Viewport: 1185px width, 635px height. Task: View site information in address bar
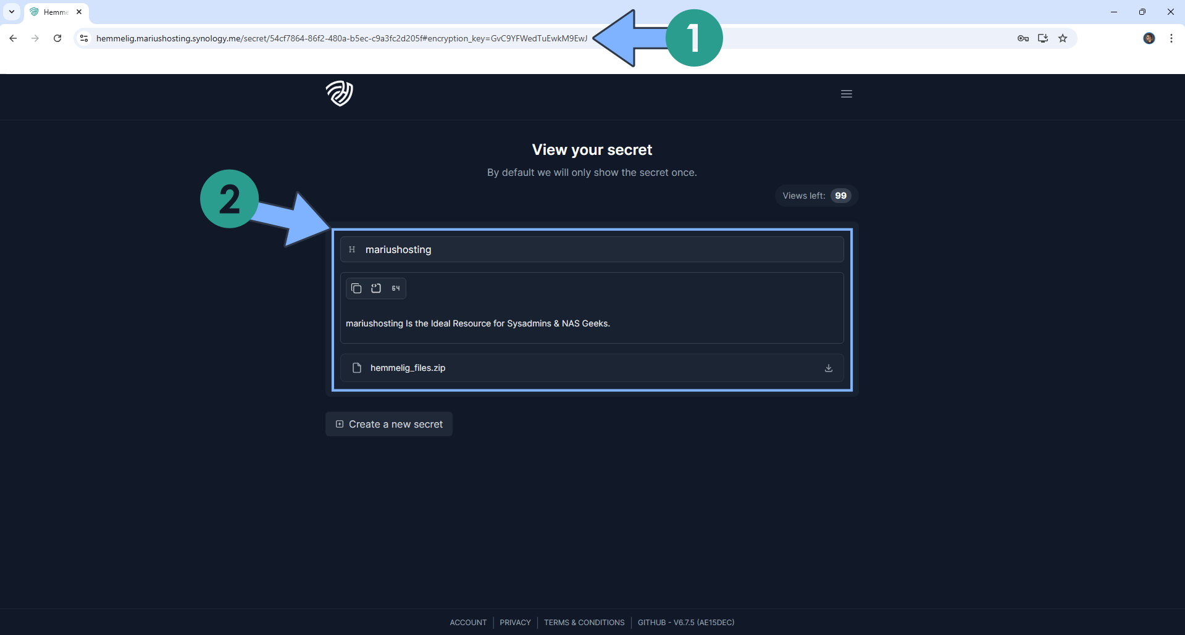(84, 38)
